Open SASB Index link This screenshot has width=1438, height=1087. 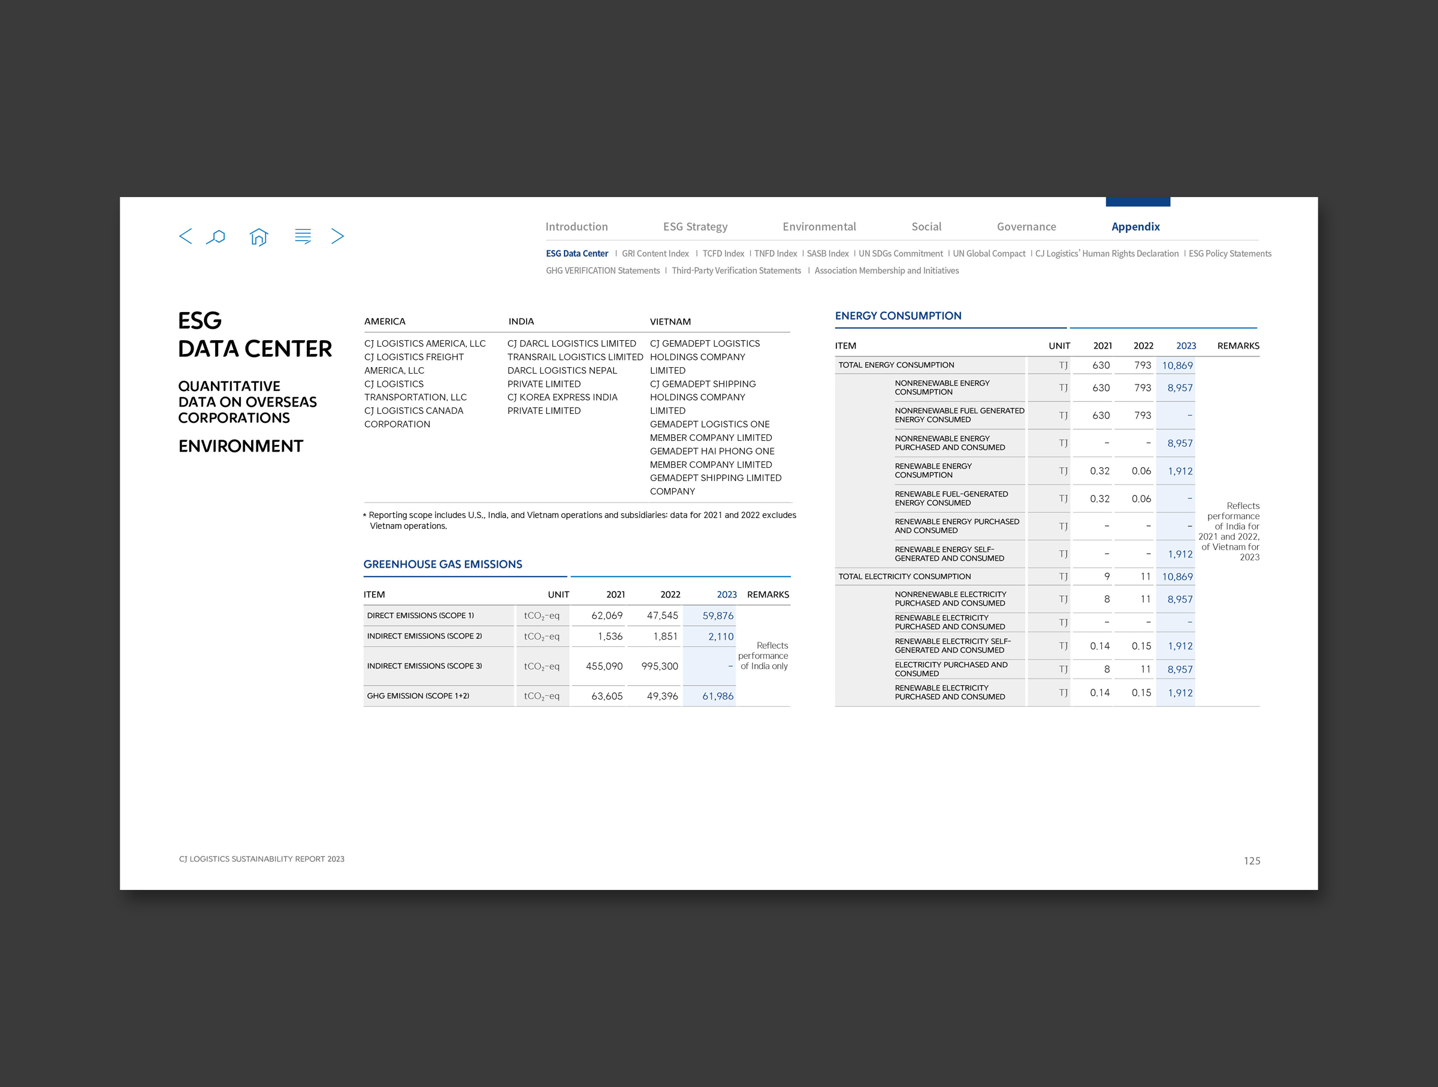point(827,253)
